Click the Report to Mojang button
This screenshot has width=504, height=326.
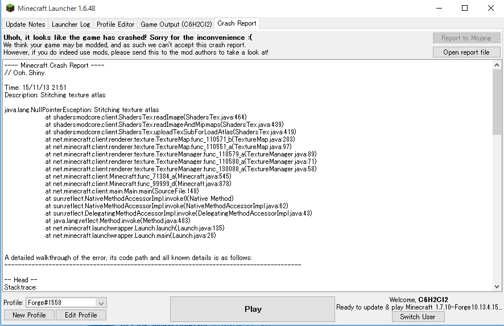click(466, 38)
